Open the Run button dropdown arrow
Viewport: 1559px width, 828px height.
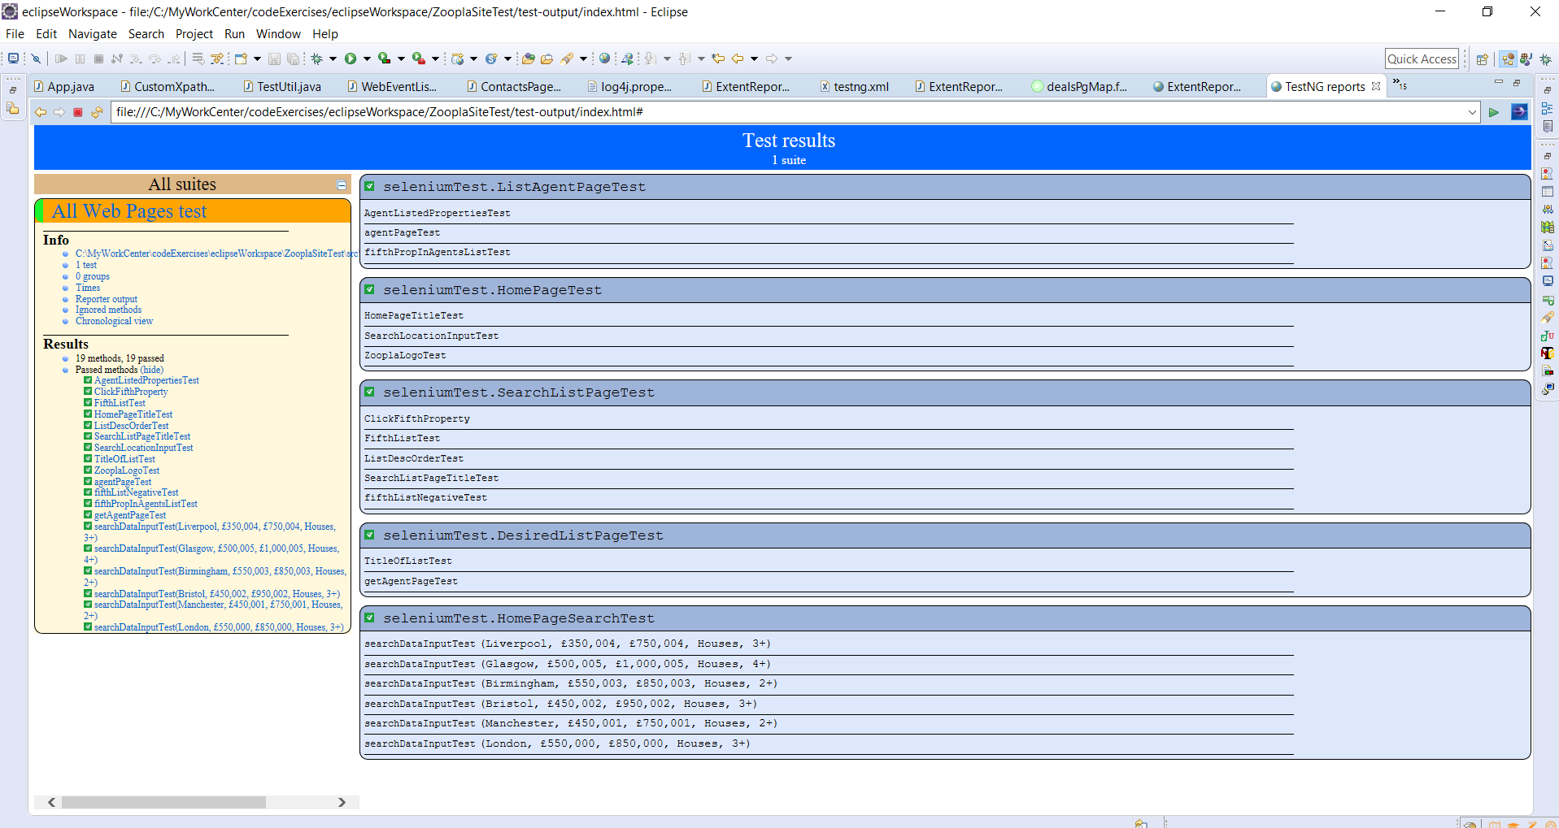(x=367, y=58)
